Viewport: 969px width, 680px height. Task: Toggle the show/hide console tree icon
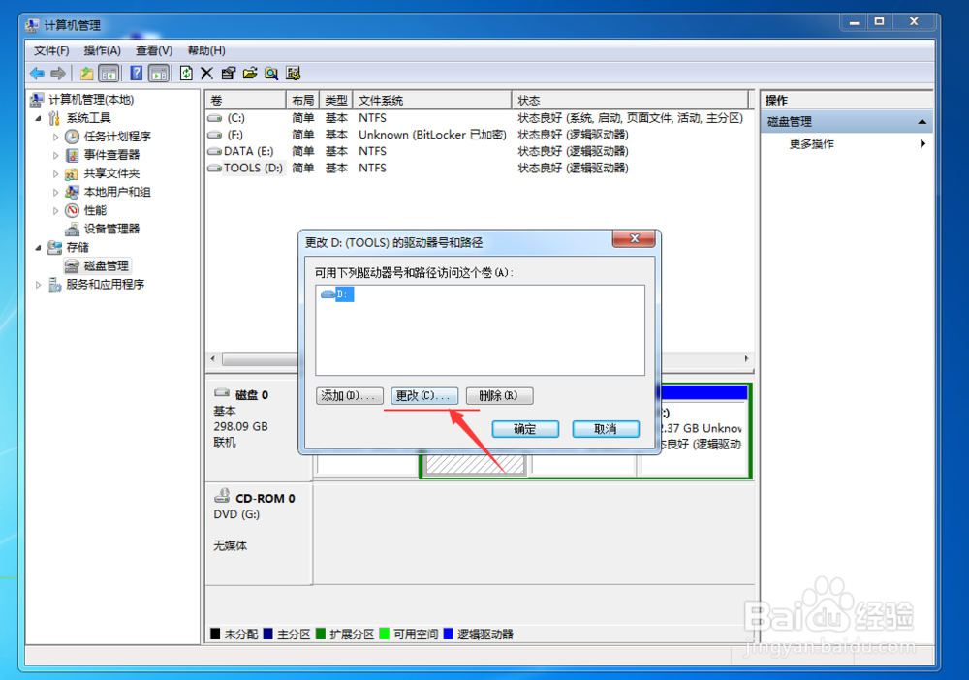click(109, 74)
